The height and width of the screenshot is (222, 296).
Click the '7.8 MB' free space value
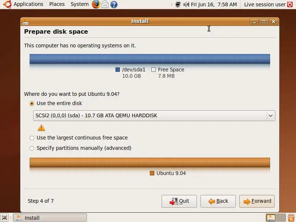point(166,76)
